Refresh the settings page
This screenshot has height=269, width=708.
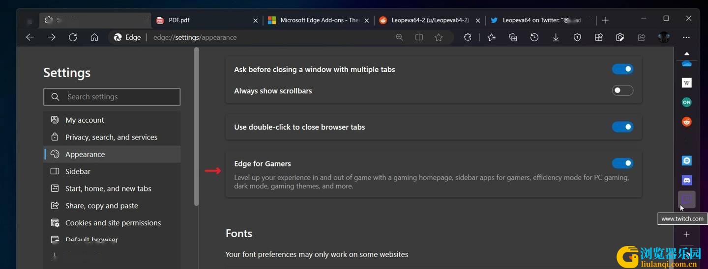tap(73, 37)
